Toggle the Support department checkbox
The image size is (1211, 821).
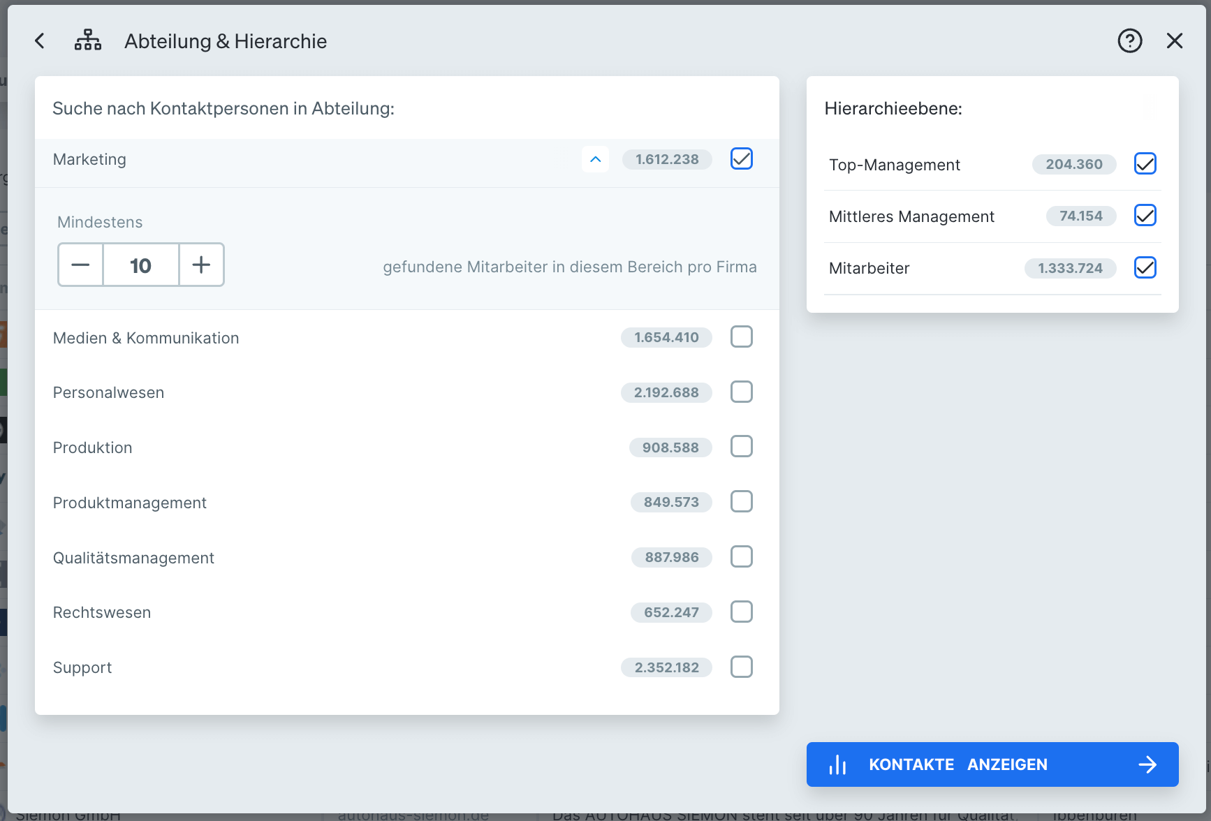[741, 667]
